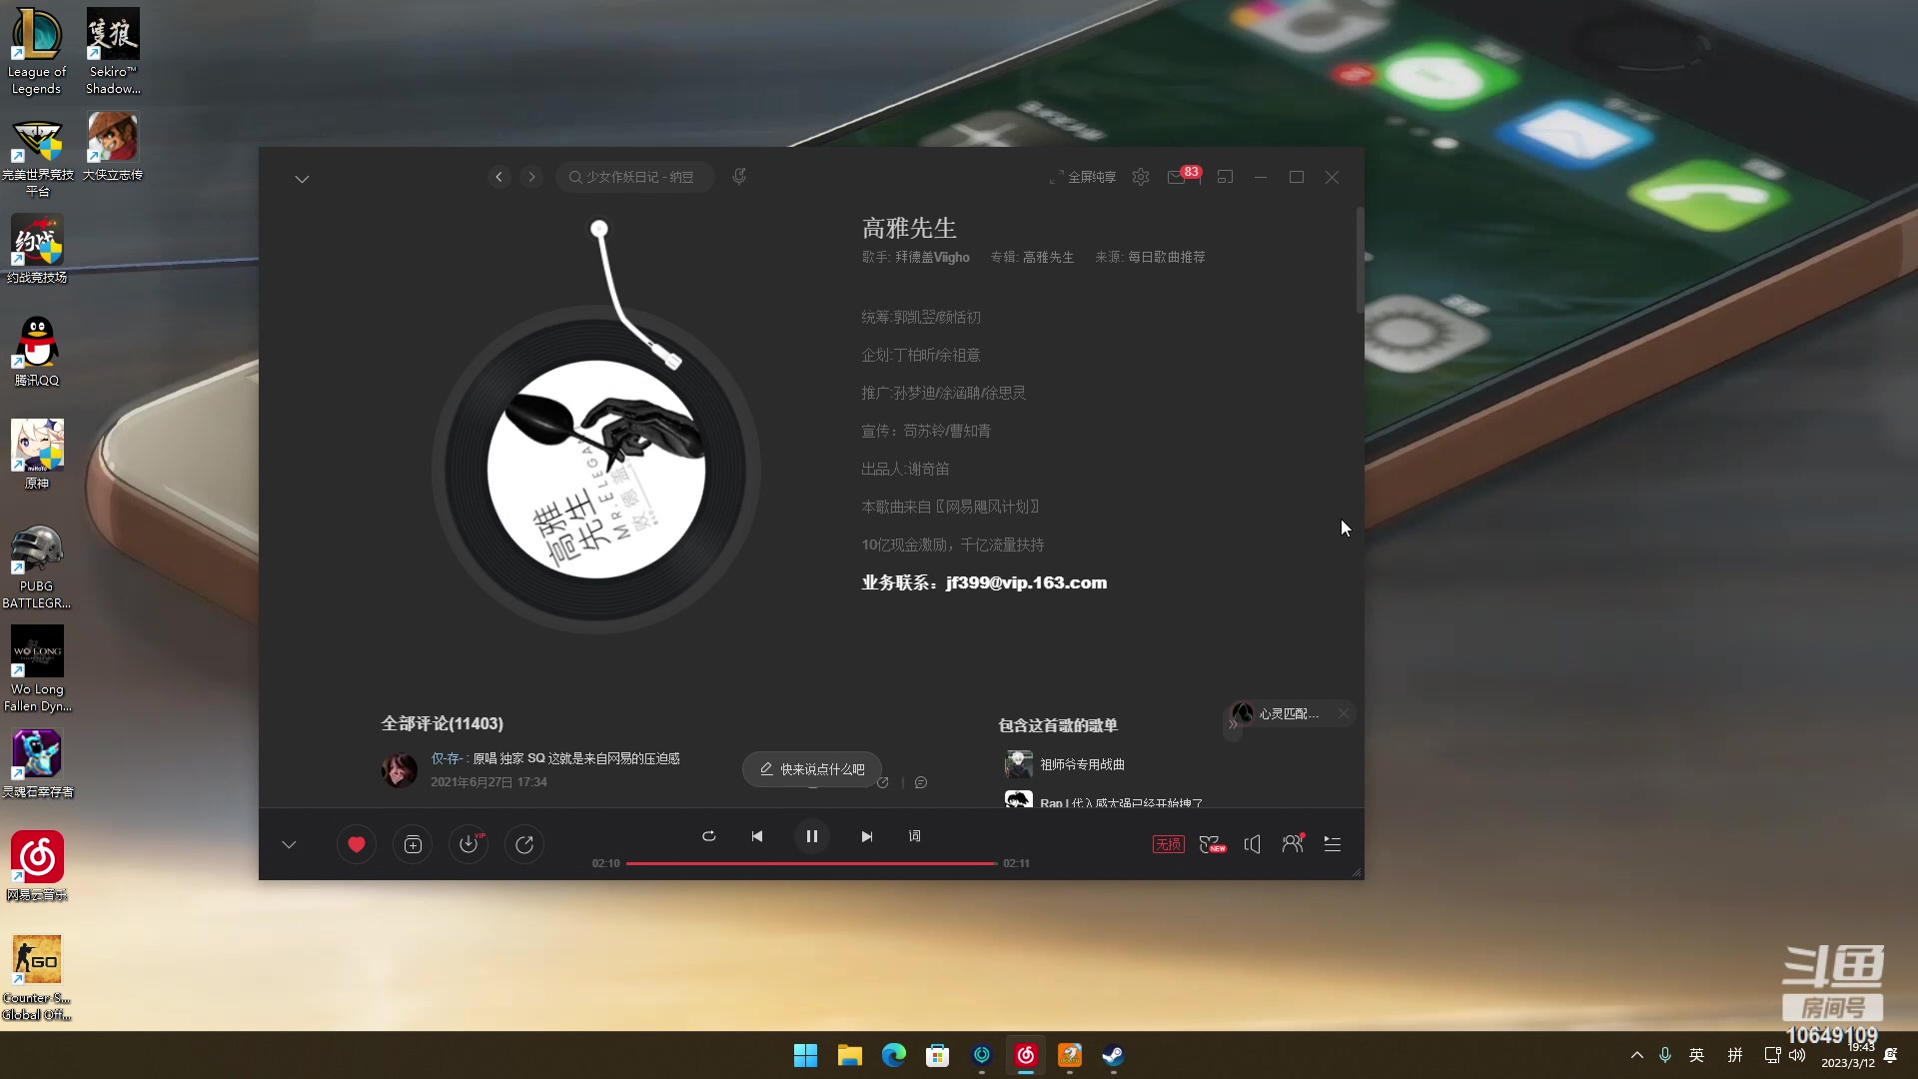Start listen-together via the people icon

1292,844
